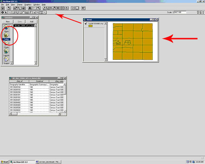Click the table's vertical scrollbar down arrow

point(64,111)
